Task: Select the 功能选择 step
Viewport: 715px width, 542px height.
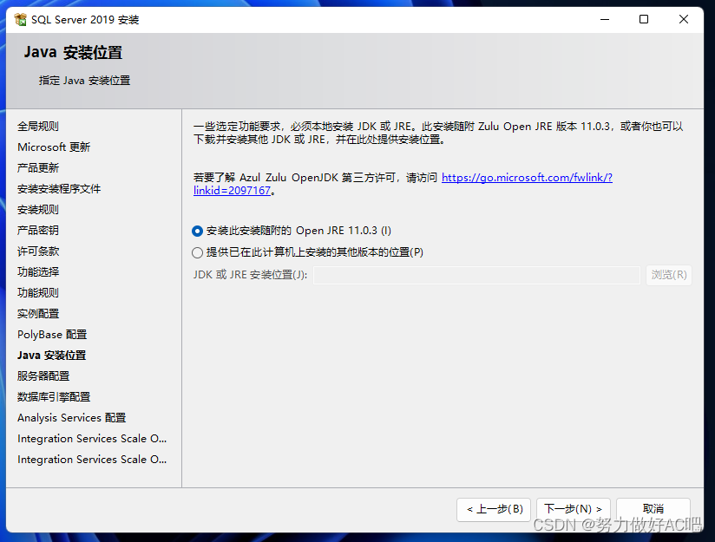Action: pyautogui.click(x=38, y=272)
